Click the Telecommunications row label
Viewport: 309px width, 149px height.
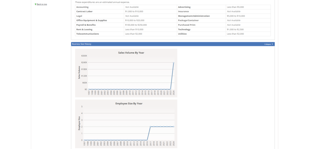[x=88, y=34]
